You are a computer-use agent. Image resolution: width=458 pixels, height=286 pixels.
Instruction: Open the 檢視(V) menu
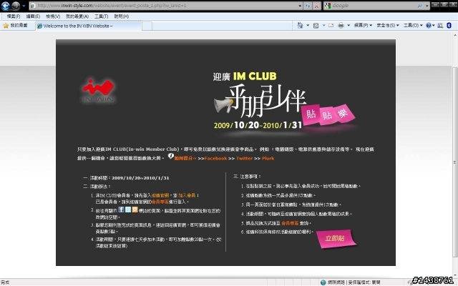(x=53, y=16)
